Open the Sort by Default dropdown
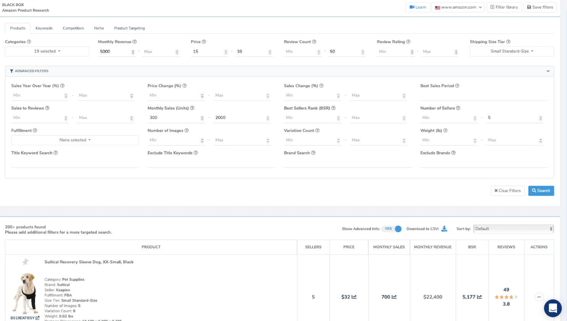This screenshot has width=567, height=321. pyautogui.click(x=513, y=229)
